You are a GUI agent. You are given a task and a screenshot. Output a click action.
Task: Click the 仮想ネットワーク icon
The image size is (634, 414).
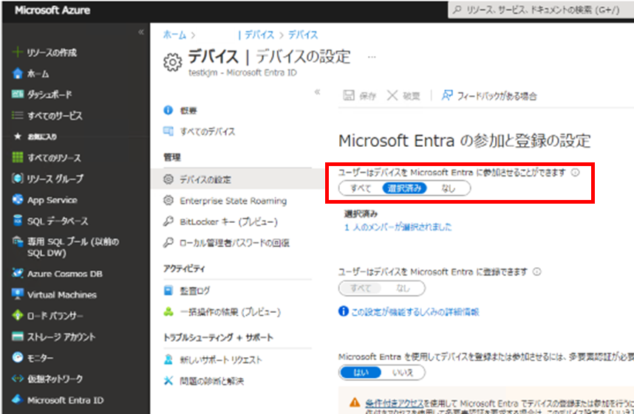point(18,379)
